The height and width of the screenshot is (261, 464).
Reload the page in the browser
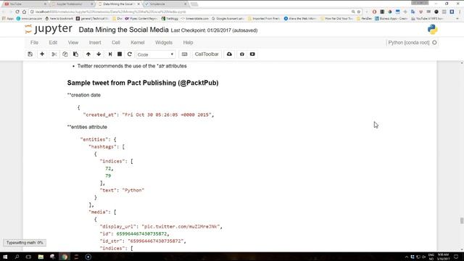[17, 12]
